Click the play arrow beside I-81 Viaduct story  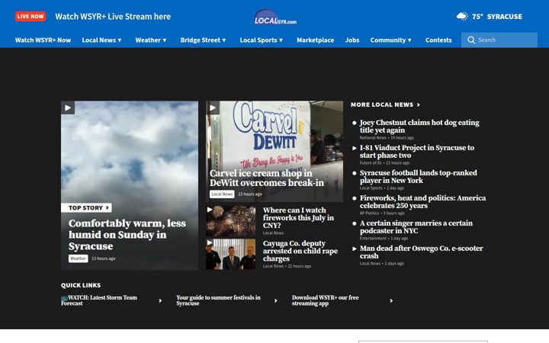[x=355, y=148]
